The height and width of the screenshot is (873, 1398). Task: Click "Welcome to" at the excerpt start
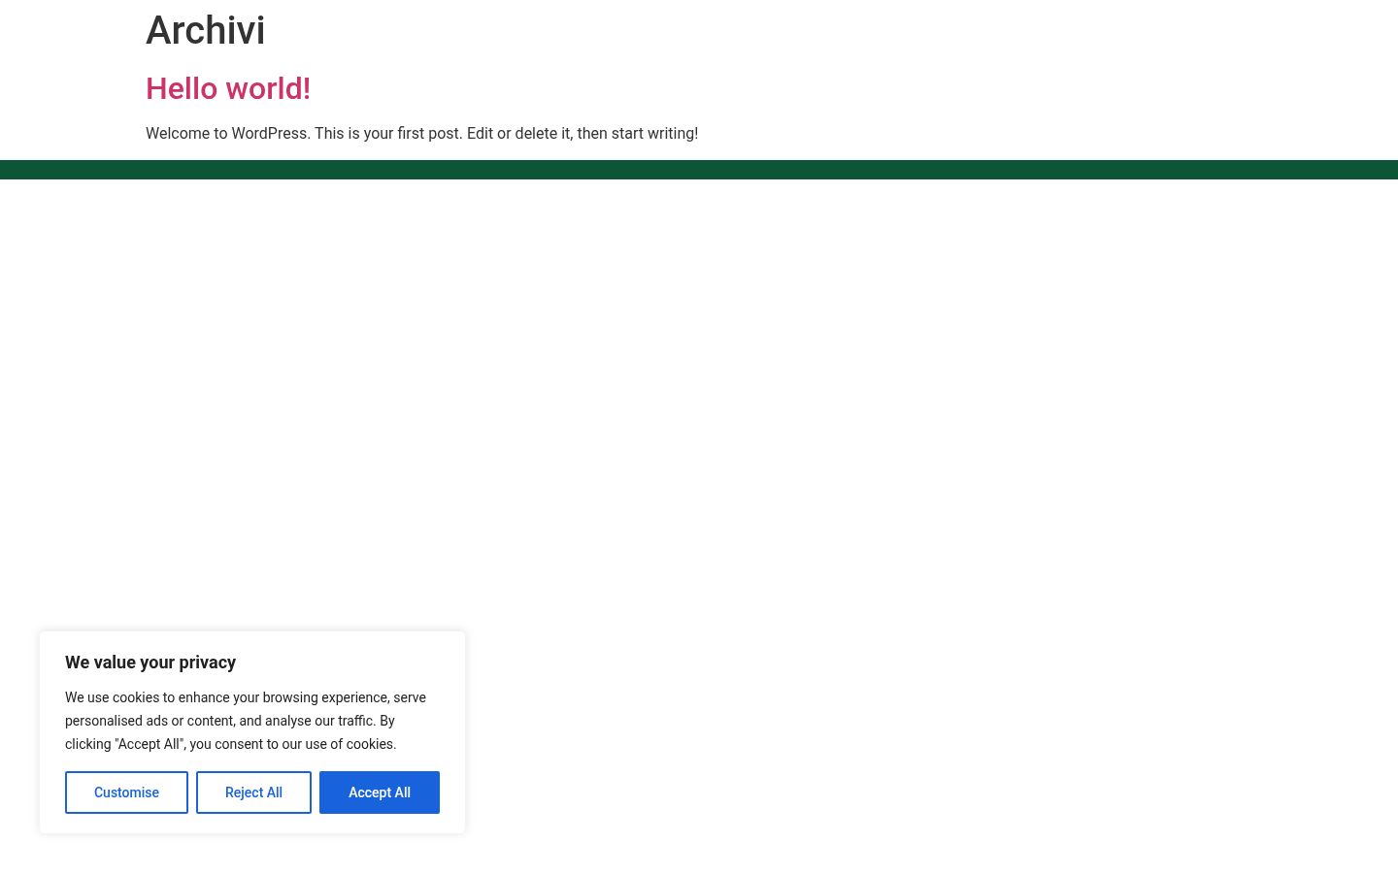tap(186, 134)
